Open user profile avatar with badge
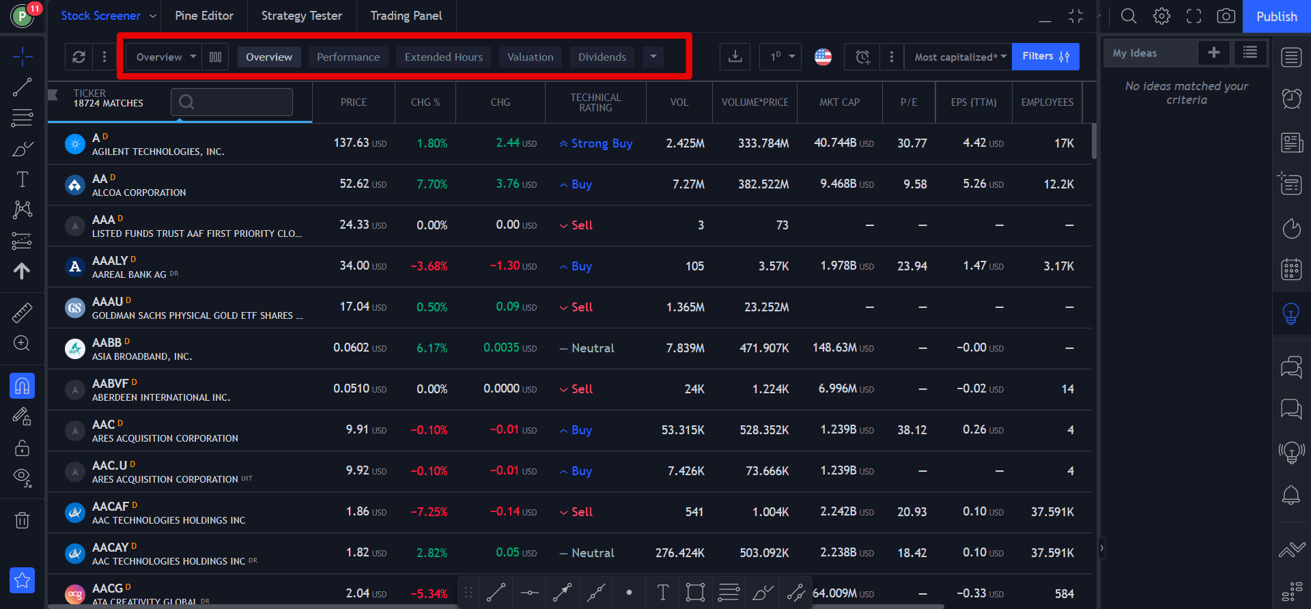This screenshot has height=609, width=1311. [x=23, y=15]
